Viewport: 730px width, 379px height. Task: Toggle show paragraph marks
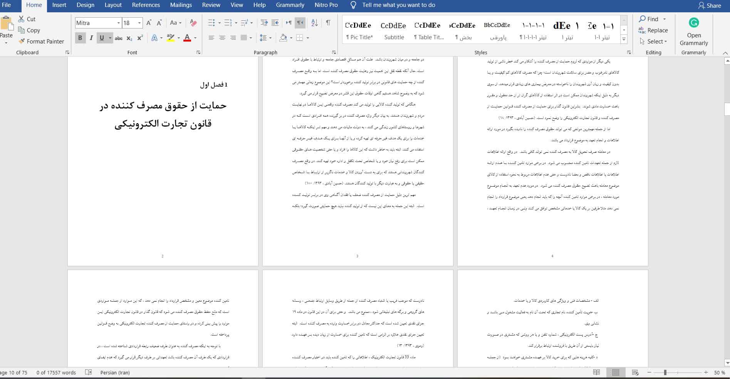click(328, 23)
